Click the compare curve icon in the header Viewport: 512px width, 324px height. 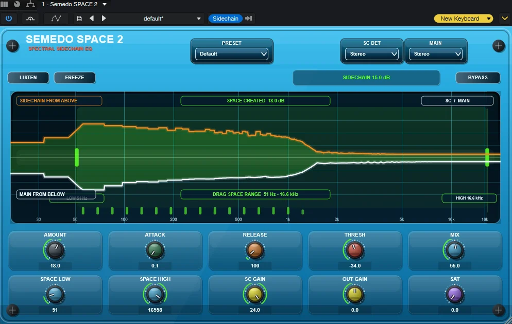(x=30, y=19)
